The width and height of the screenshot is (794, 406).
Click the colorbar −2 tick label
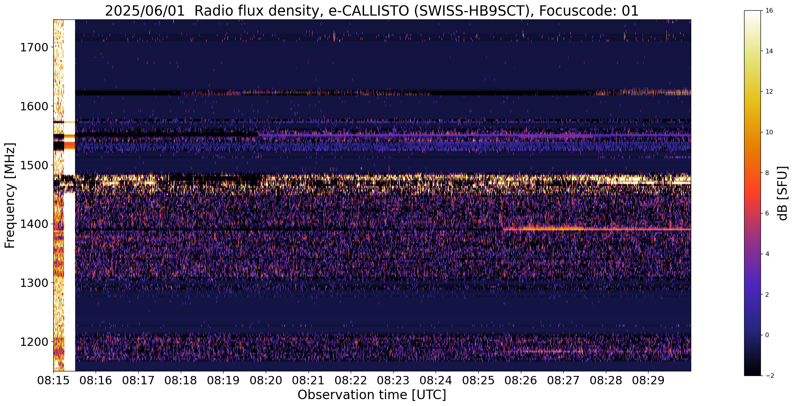(769, 376)
